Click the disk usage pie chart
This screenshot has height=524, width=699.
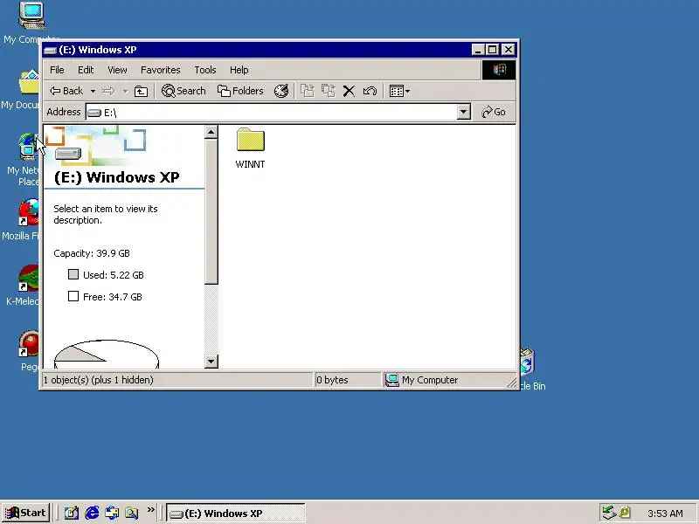click(106, 355)
